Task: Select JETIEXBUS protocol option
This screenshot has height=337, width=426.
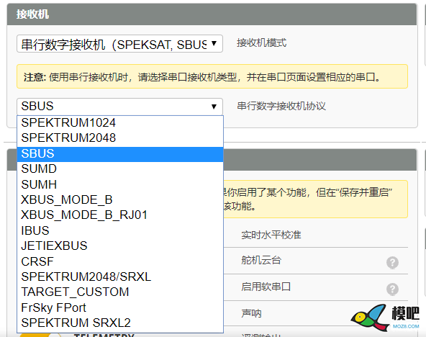Action: pyautogui.click(x=120, y=246)
